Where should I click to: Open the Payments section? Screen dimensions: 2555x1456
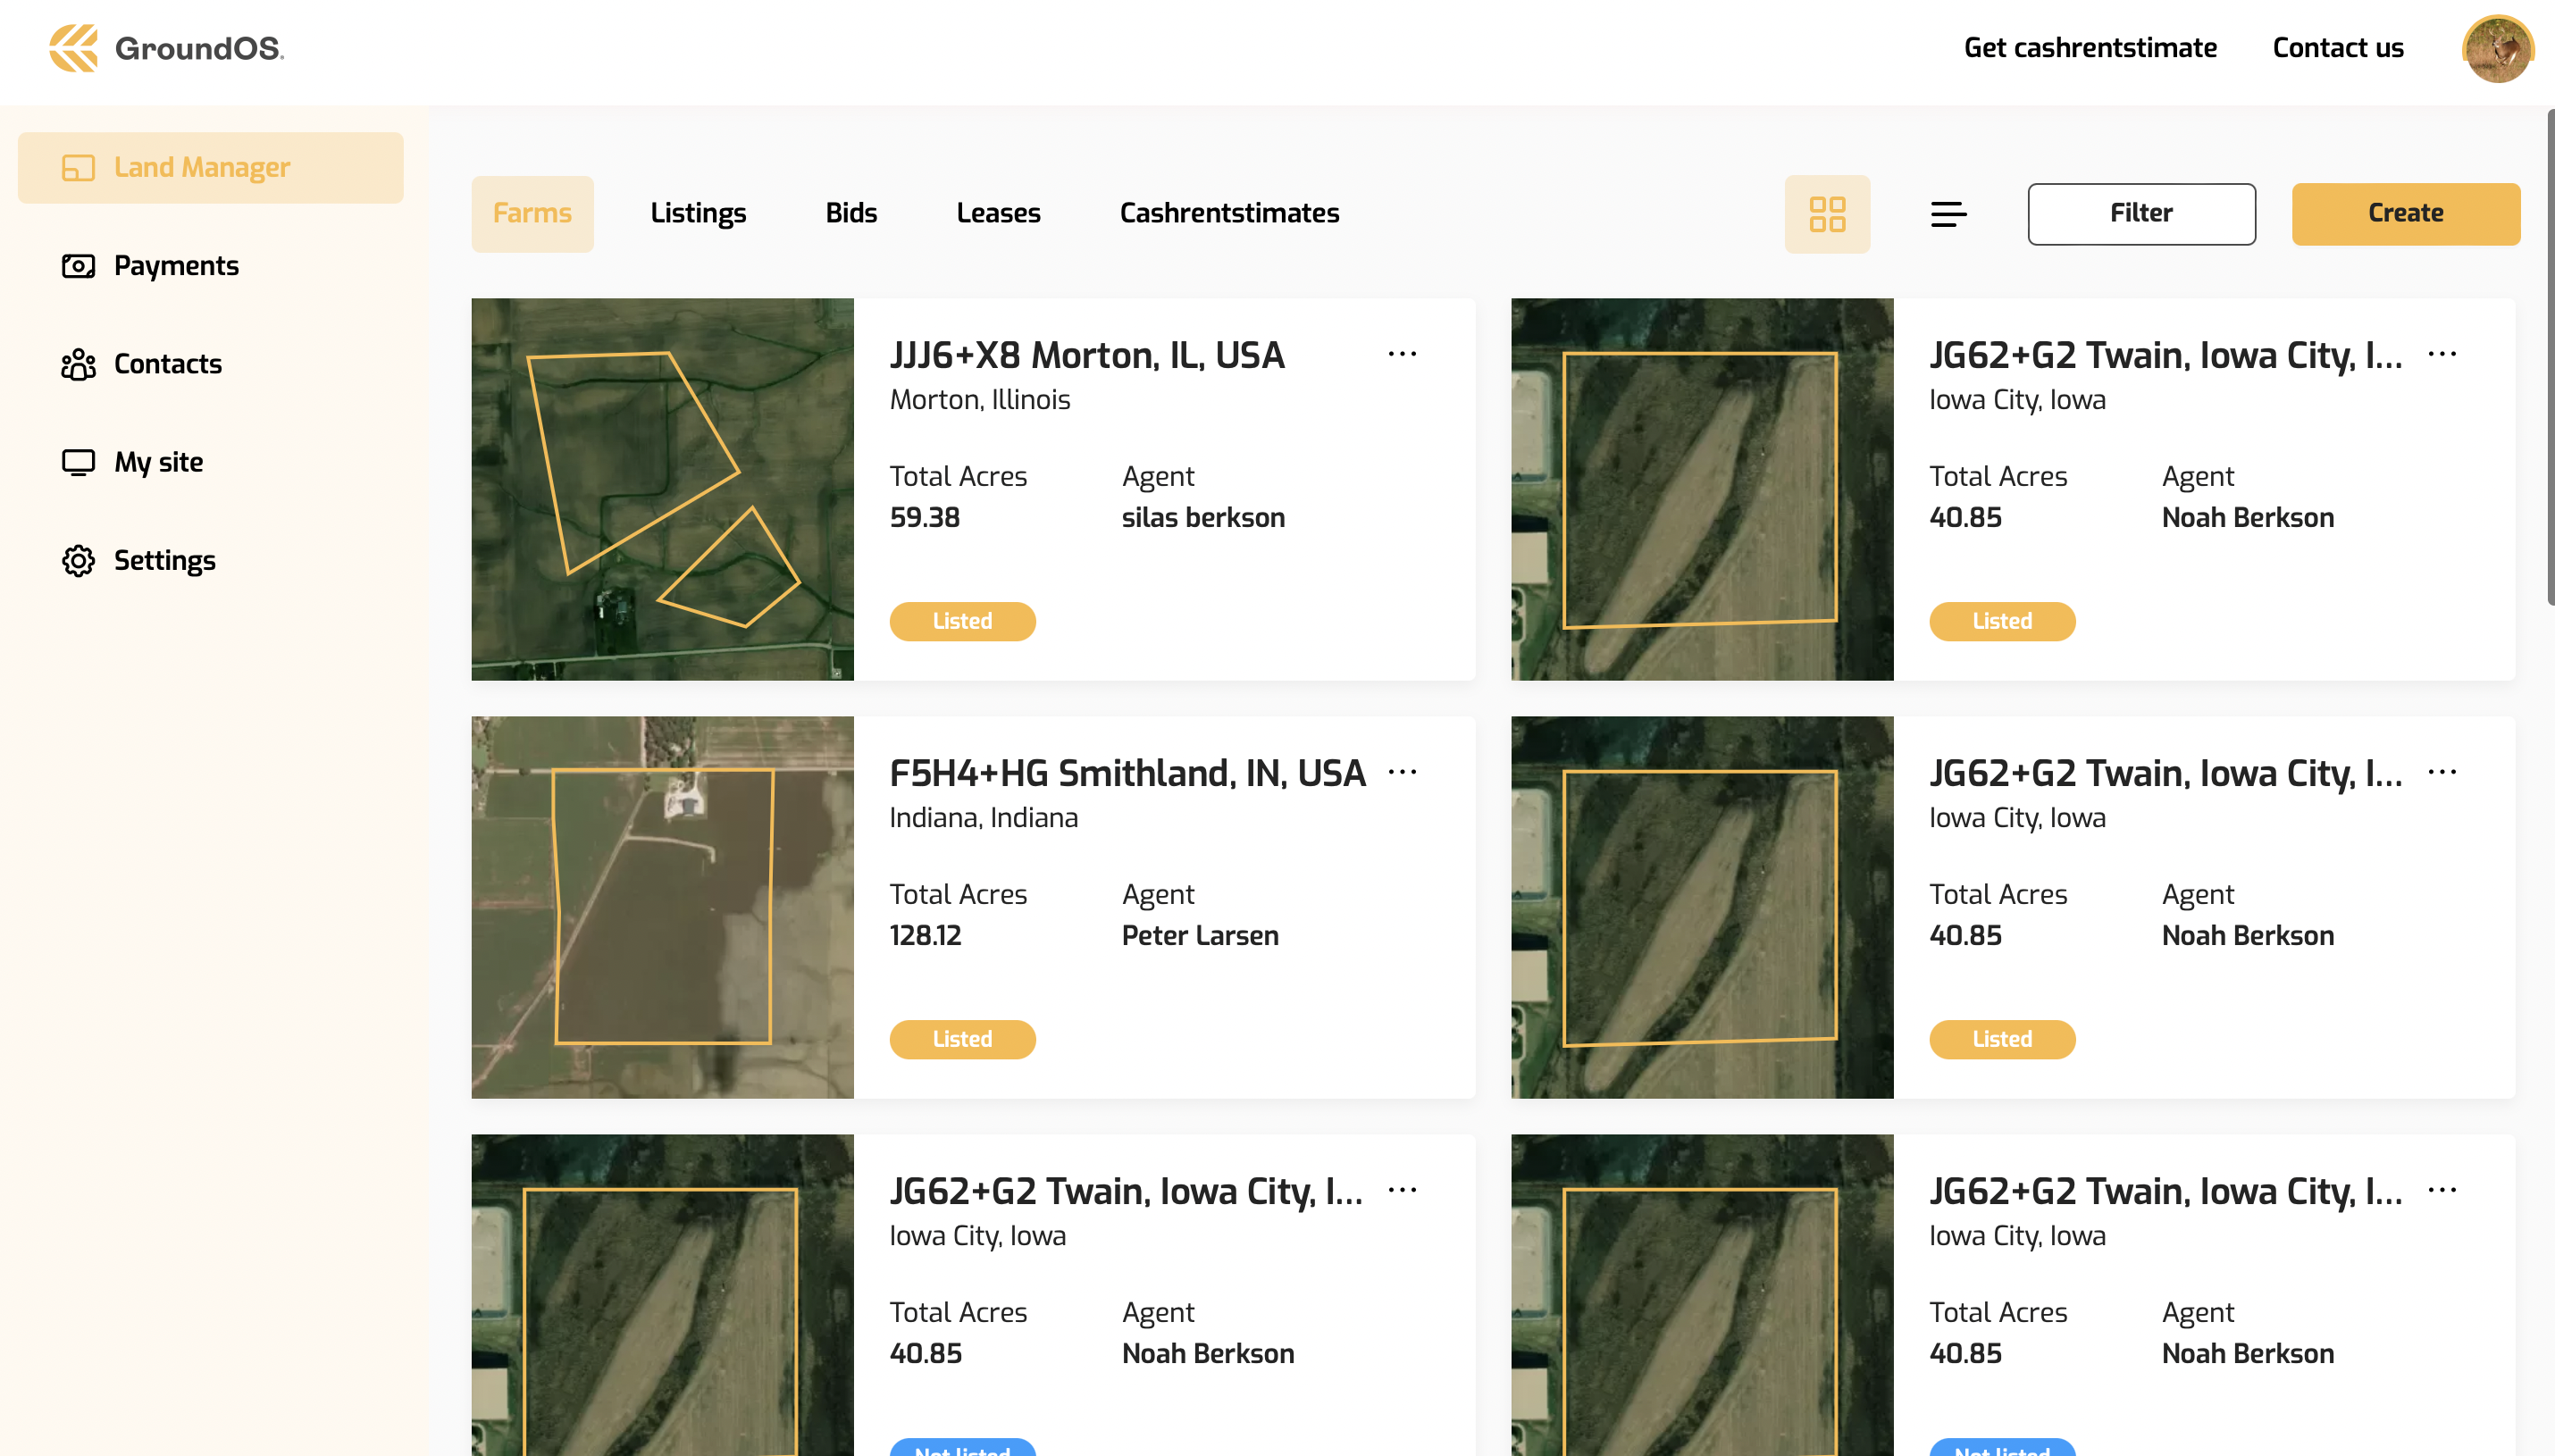[175, 266]
